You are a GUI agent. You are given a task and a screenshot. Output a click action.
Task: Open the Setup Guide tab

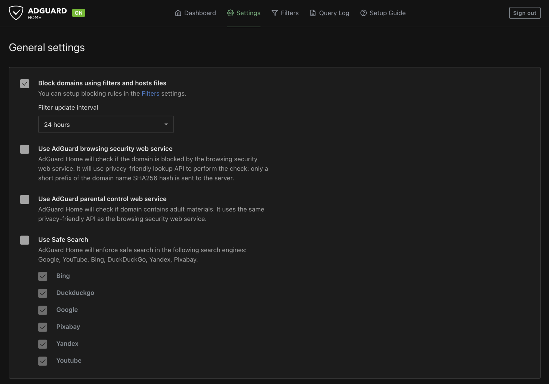click(383, 13)
